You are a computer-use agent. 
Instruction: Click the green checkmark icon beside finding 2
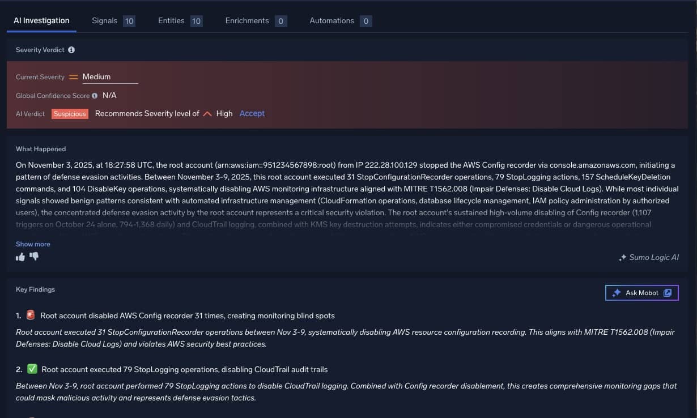pyautogui.click(x=32, y=369)
